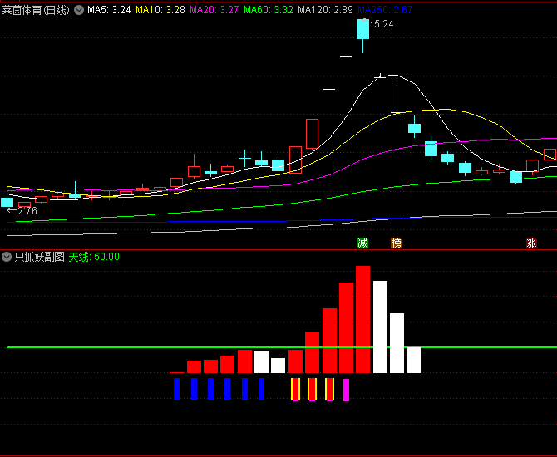This screenshot has width=557, height=457.
Task: Click the MA5: 3.24 label
Action: 109,10
